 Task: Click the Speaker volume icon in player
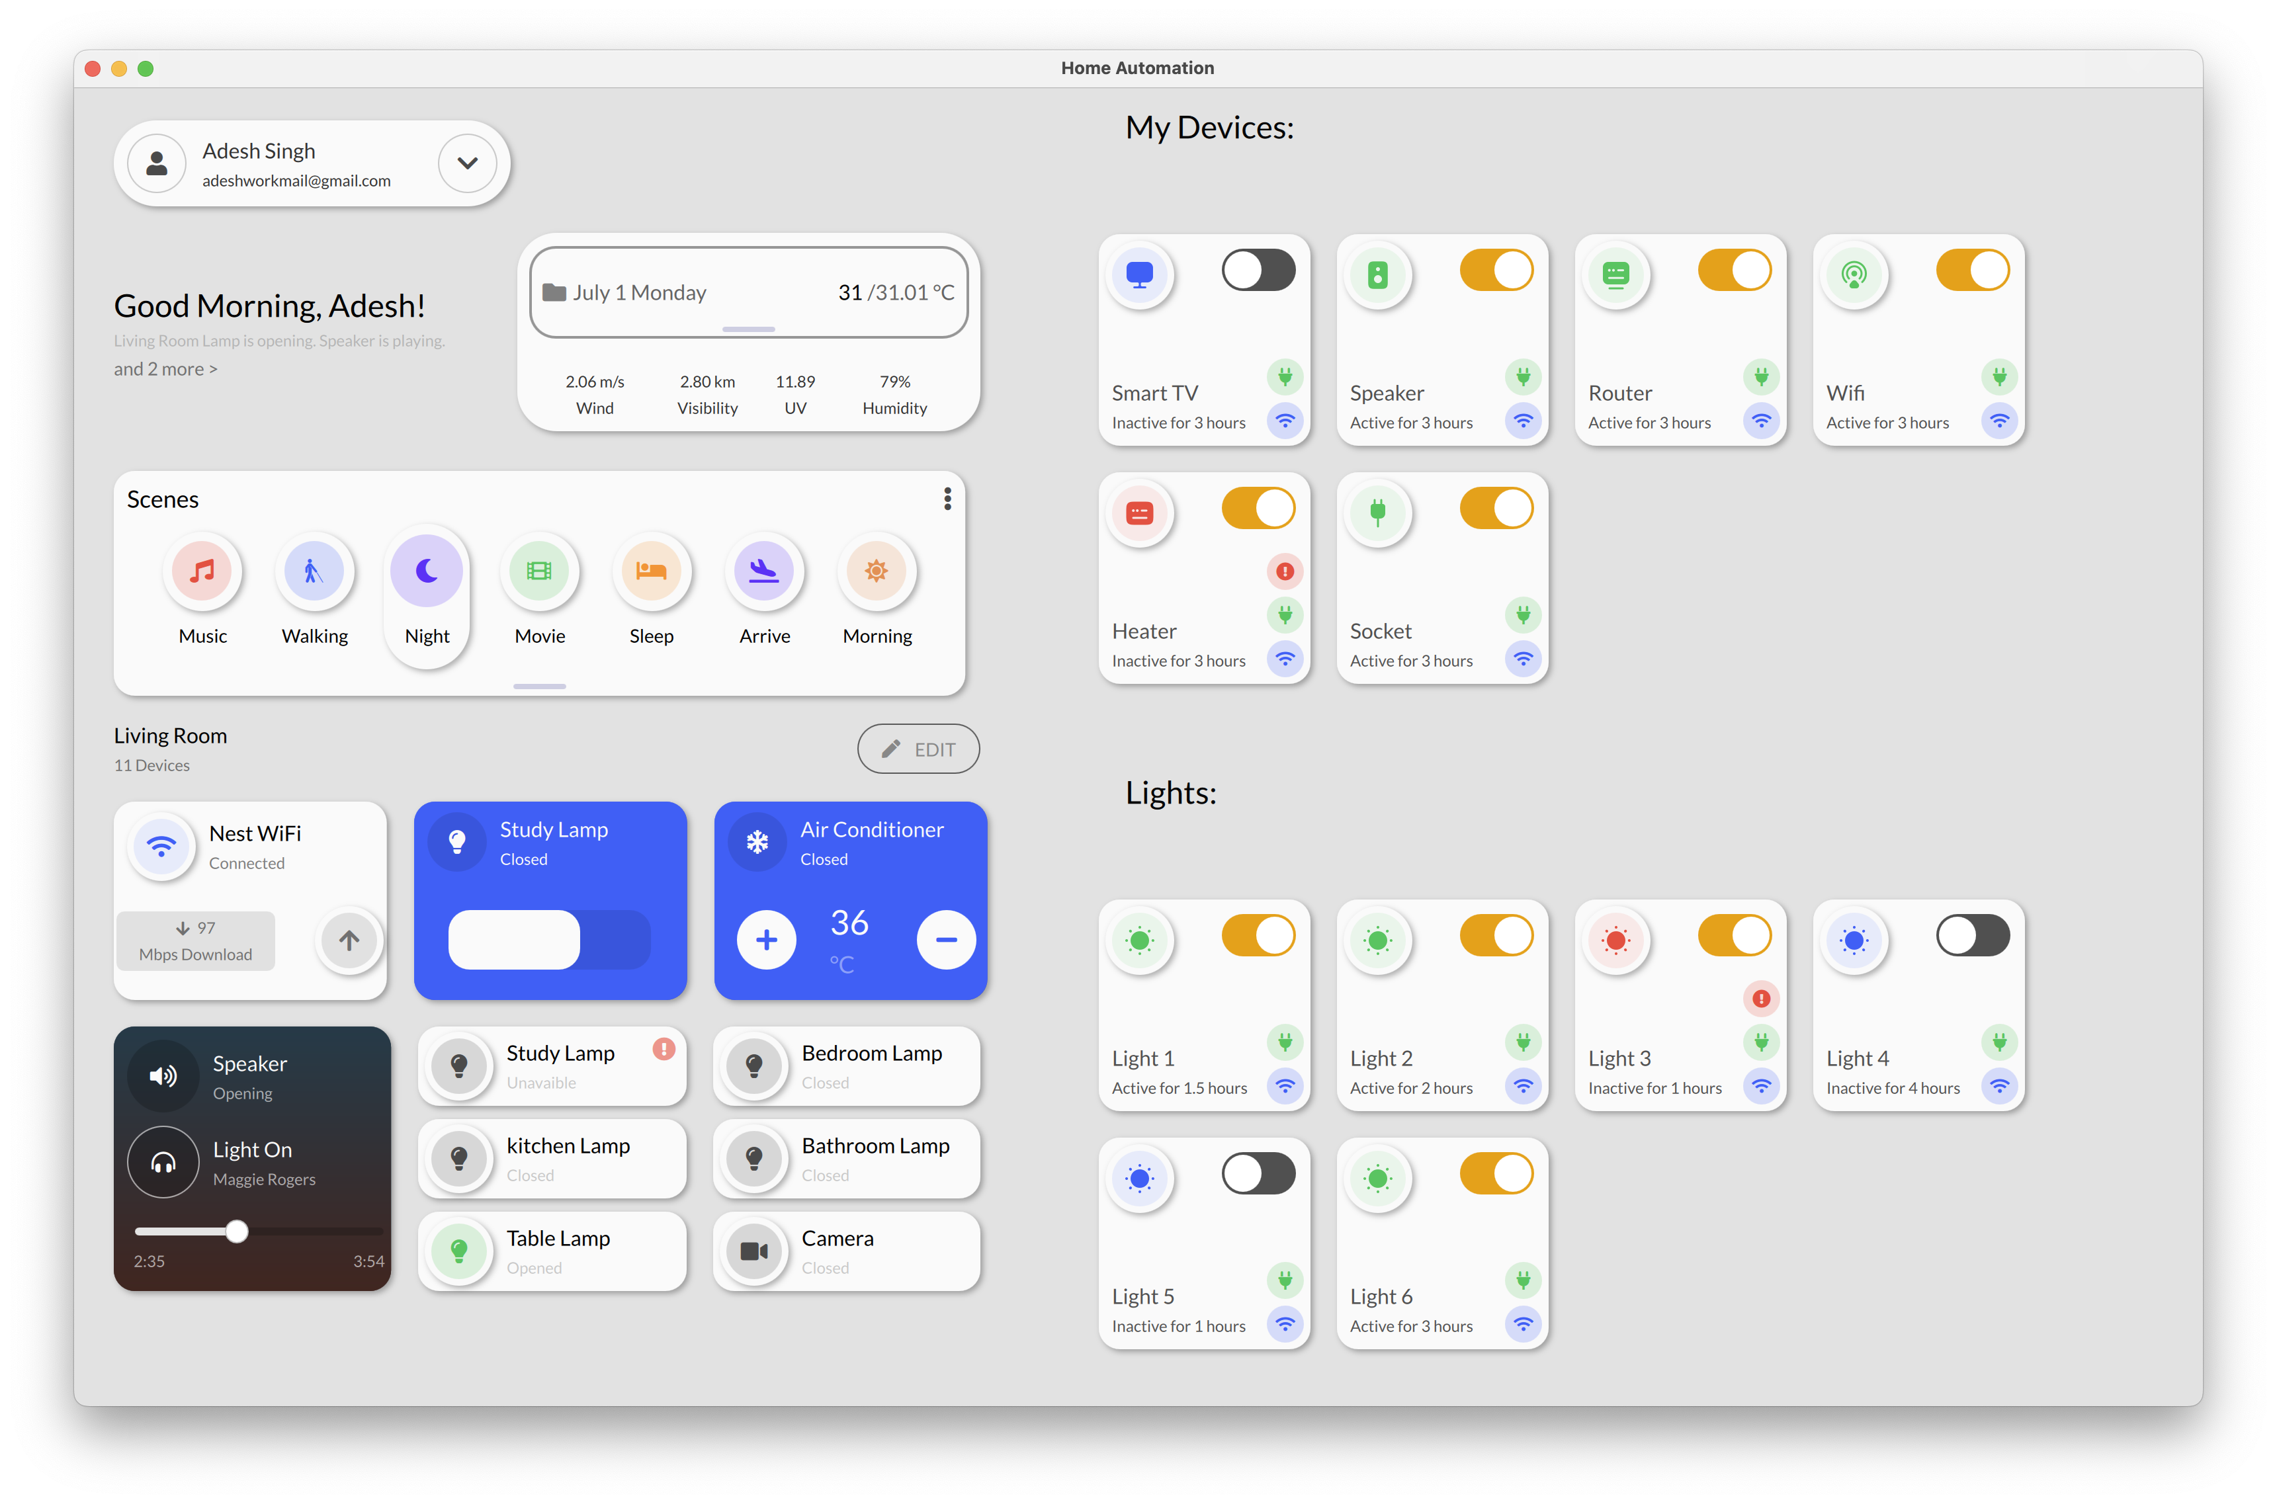click(x=163, y=1076)
